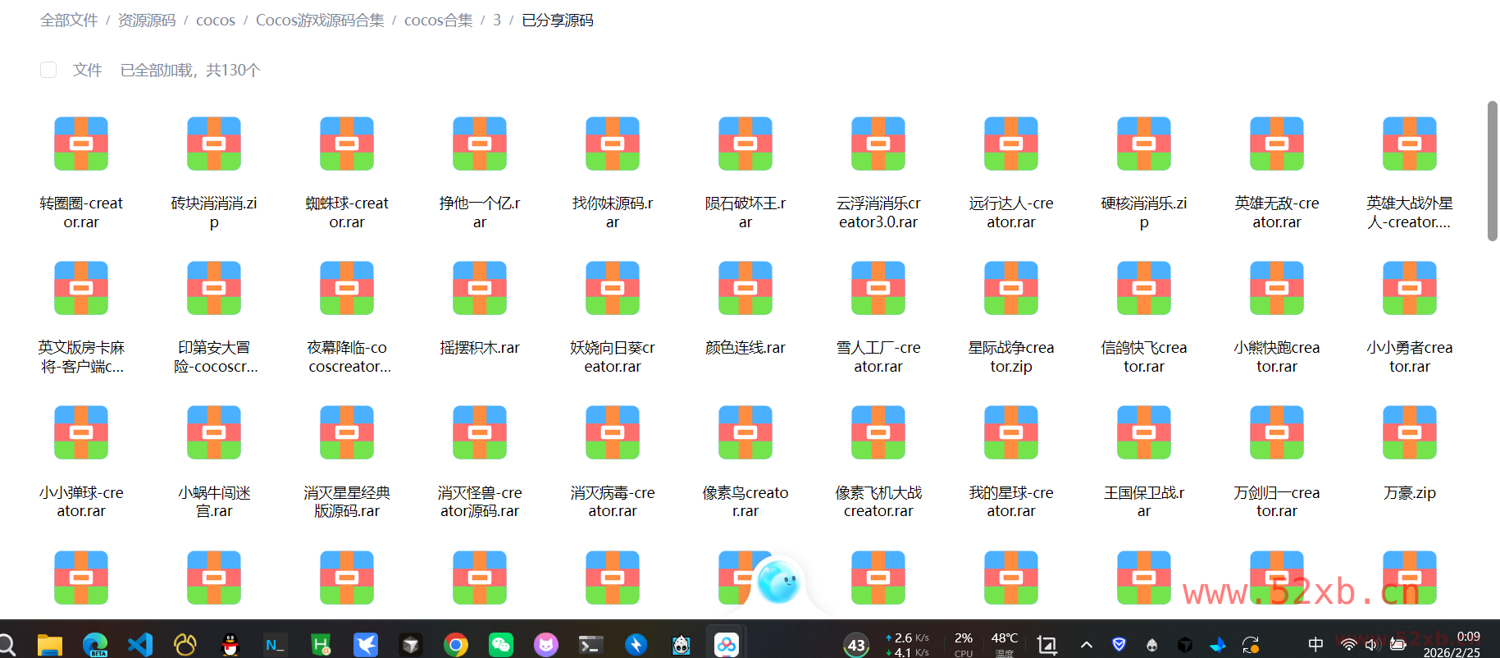
Task: Select the 英雄大战外星人 archive icon
Action: pos(1410,144)
